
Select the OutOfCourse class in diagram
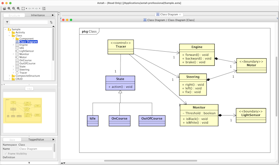pos(152,121)
